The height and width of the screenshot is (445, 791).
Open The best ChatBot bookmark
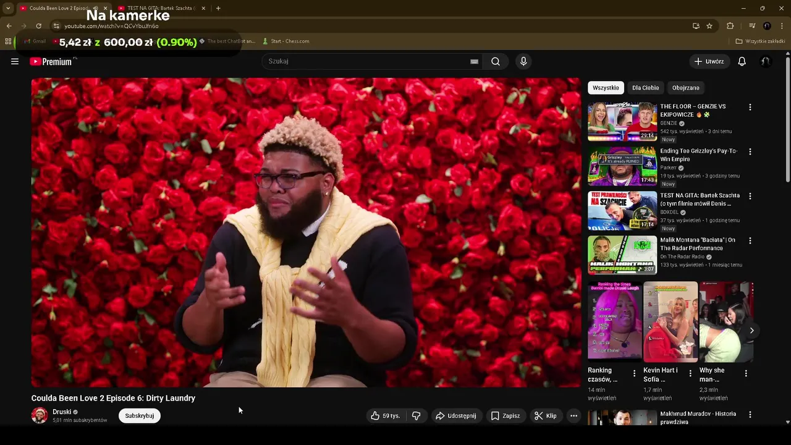pos(226,41)
